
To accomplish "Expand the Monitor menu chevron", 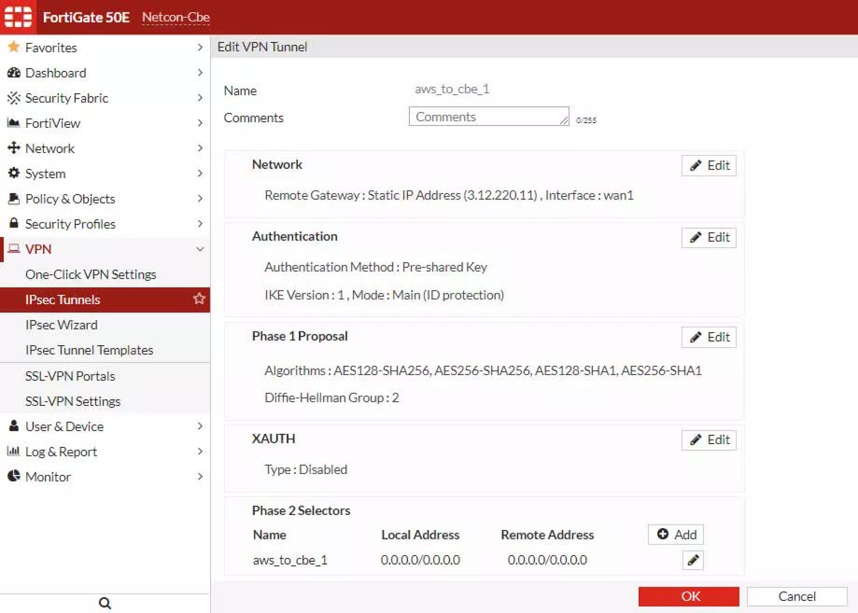I will pos(200,476).
